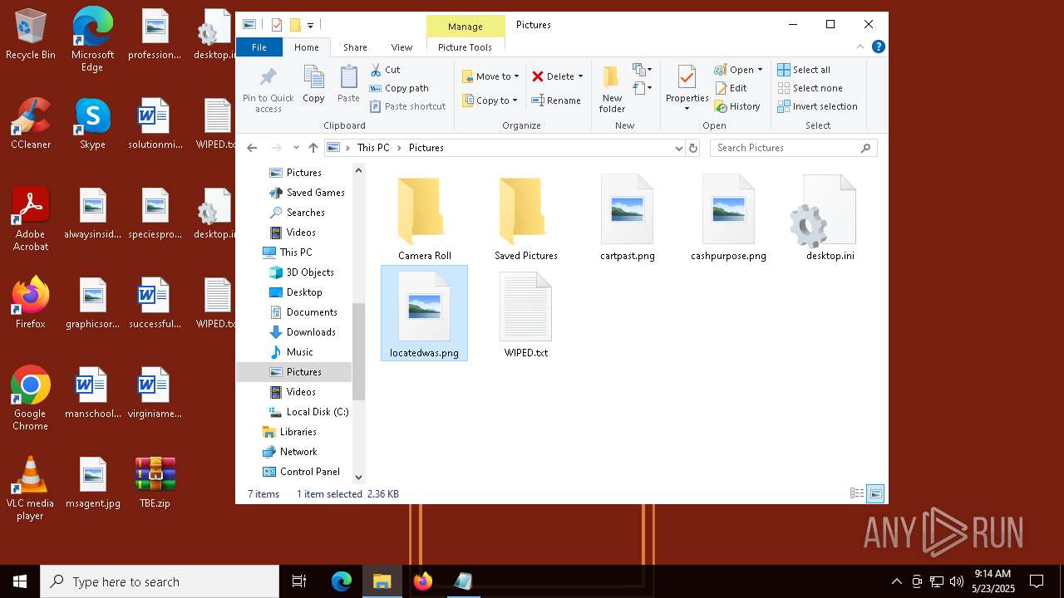The image size is (1064, 598).
Task: Click Cut in Clipboard group
Action: (385, 70)
